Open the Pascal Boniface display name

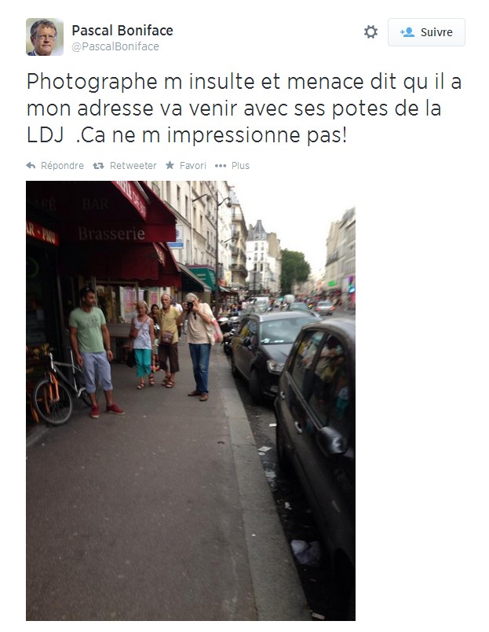point(122,30)
